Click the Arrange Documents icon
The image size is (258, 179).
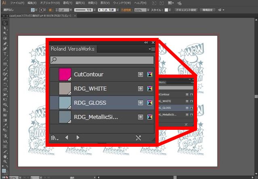tap(171, 3)
